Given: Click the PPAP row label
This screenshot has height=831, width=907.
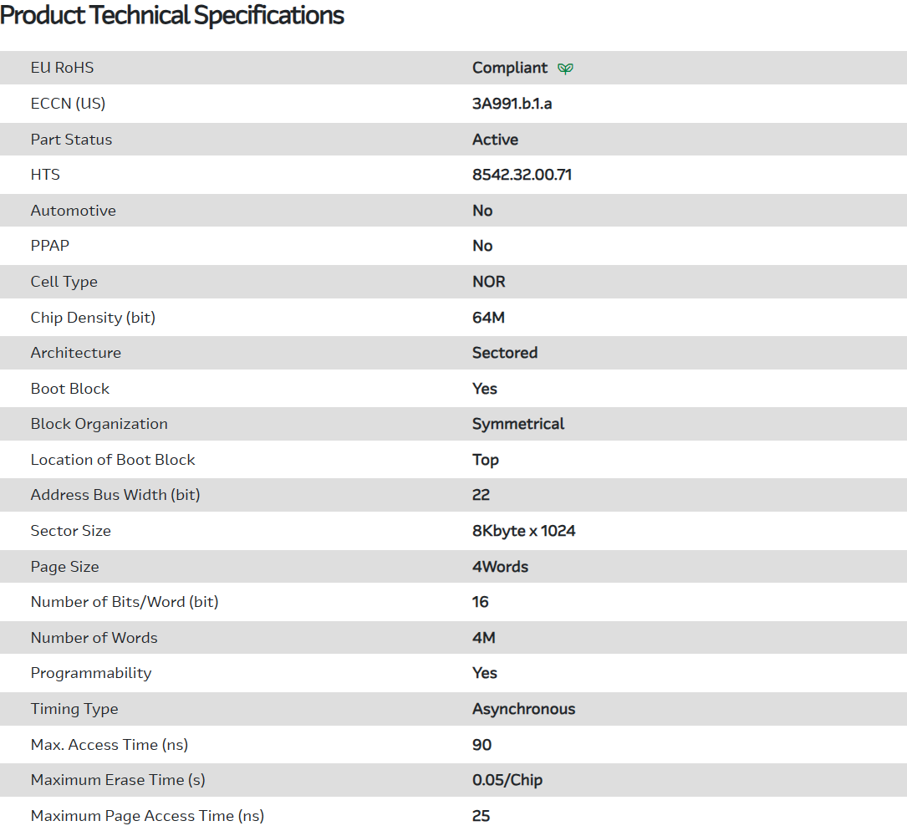Looking at the screenshot, I should 50,246.
